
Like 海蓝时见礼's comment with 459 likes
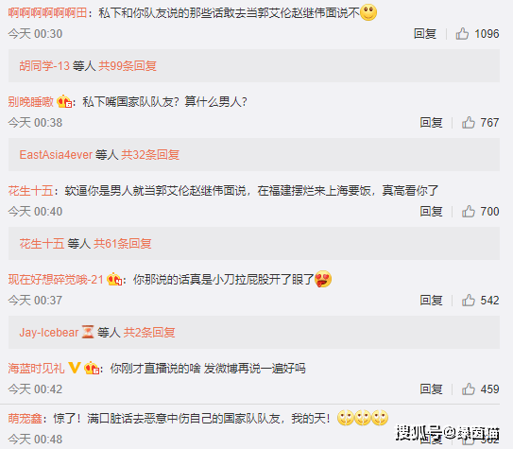[x=469, y=389]
